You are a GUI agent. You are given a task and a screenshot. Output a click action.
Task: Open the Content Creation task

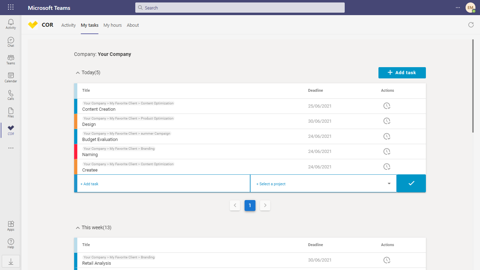(x=99, y=109)
